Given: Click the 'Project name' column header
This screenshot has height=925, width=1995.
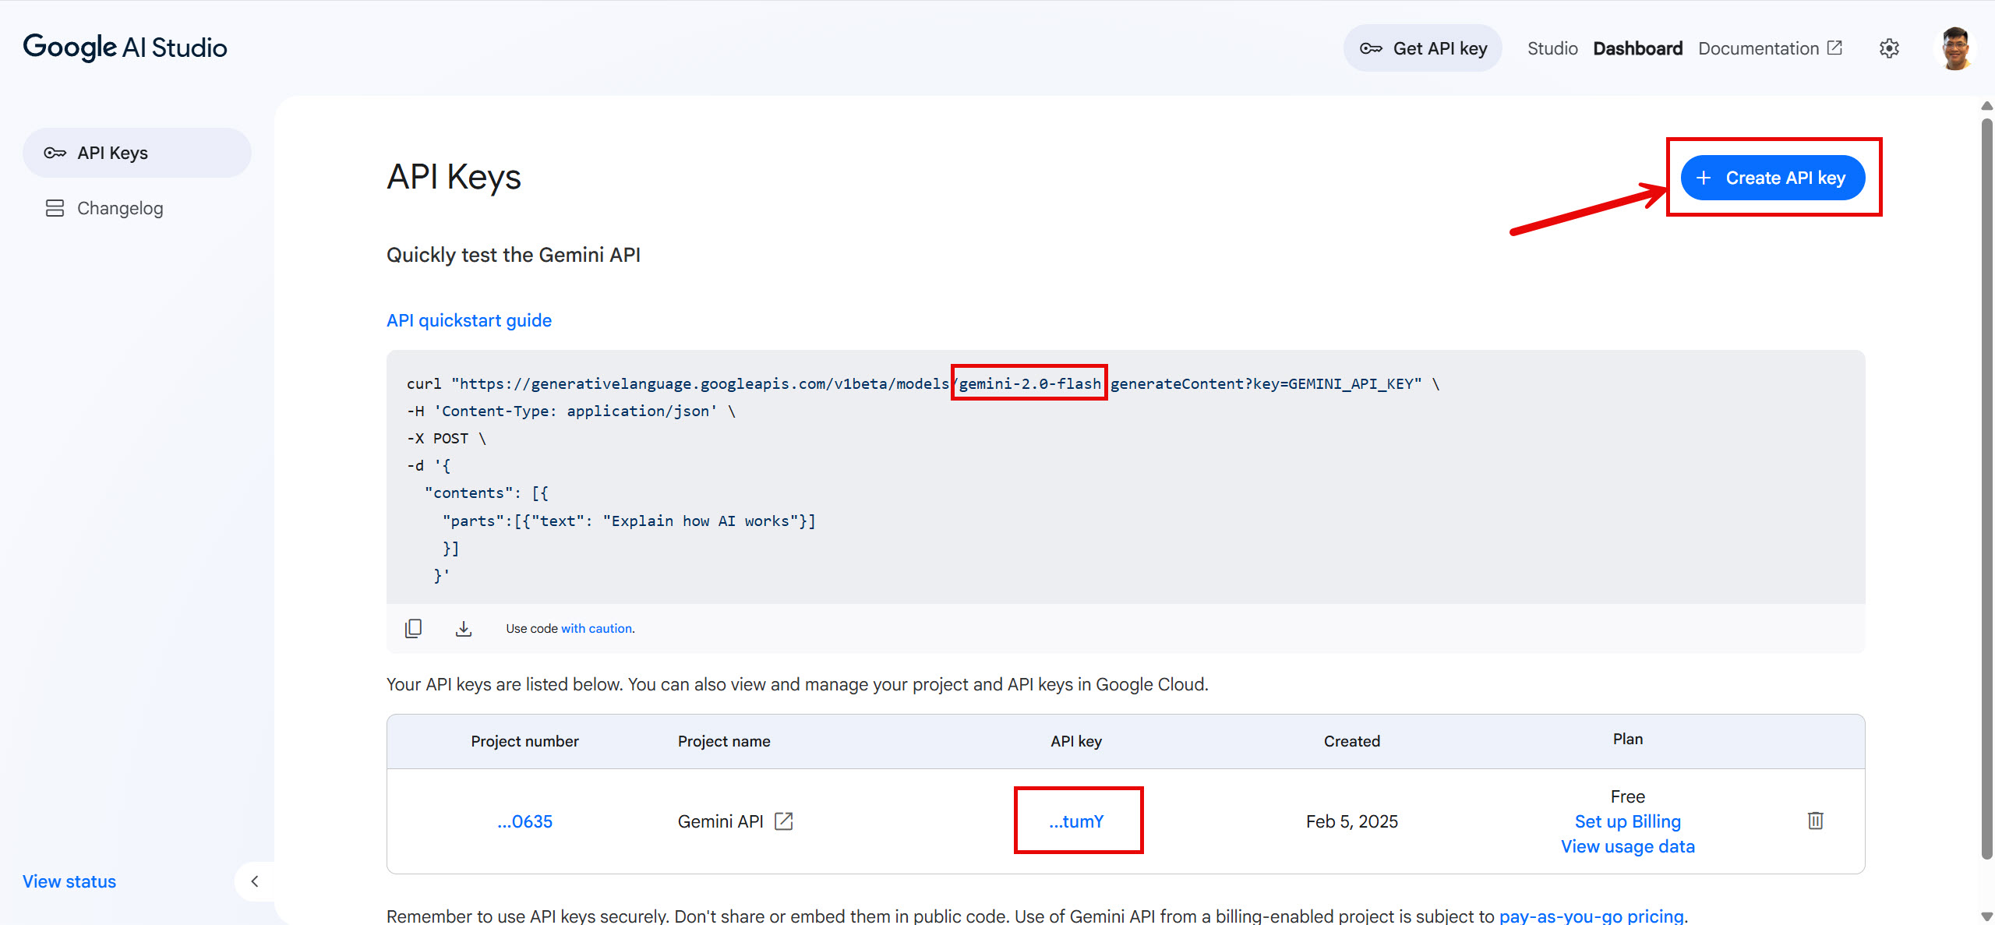Looking at the screenshot, I should (724, 741).
